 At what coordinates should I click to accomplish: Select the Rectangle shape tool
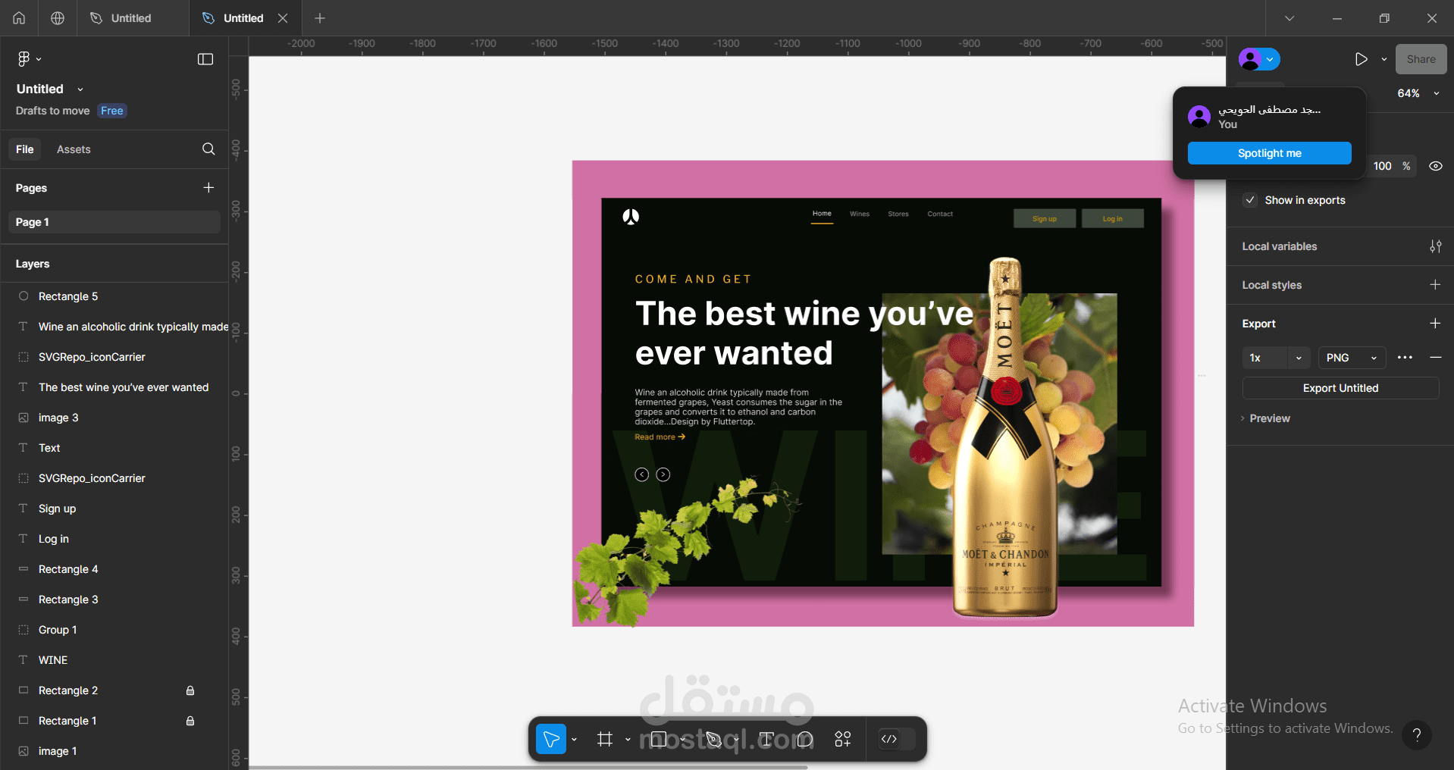click(659, 739)
